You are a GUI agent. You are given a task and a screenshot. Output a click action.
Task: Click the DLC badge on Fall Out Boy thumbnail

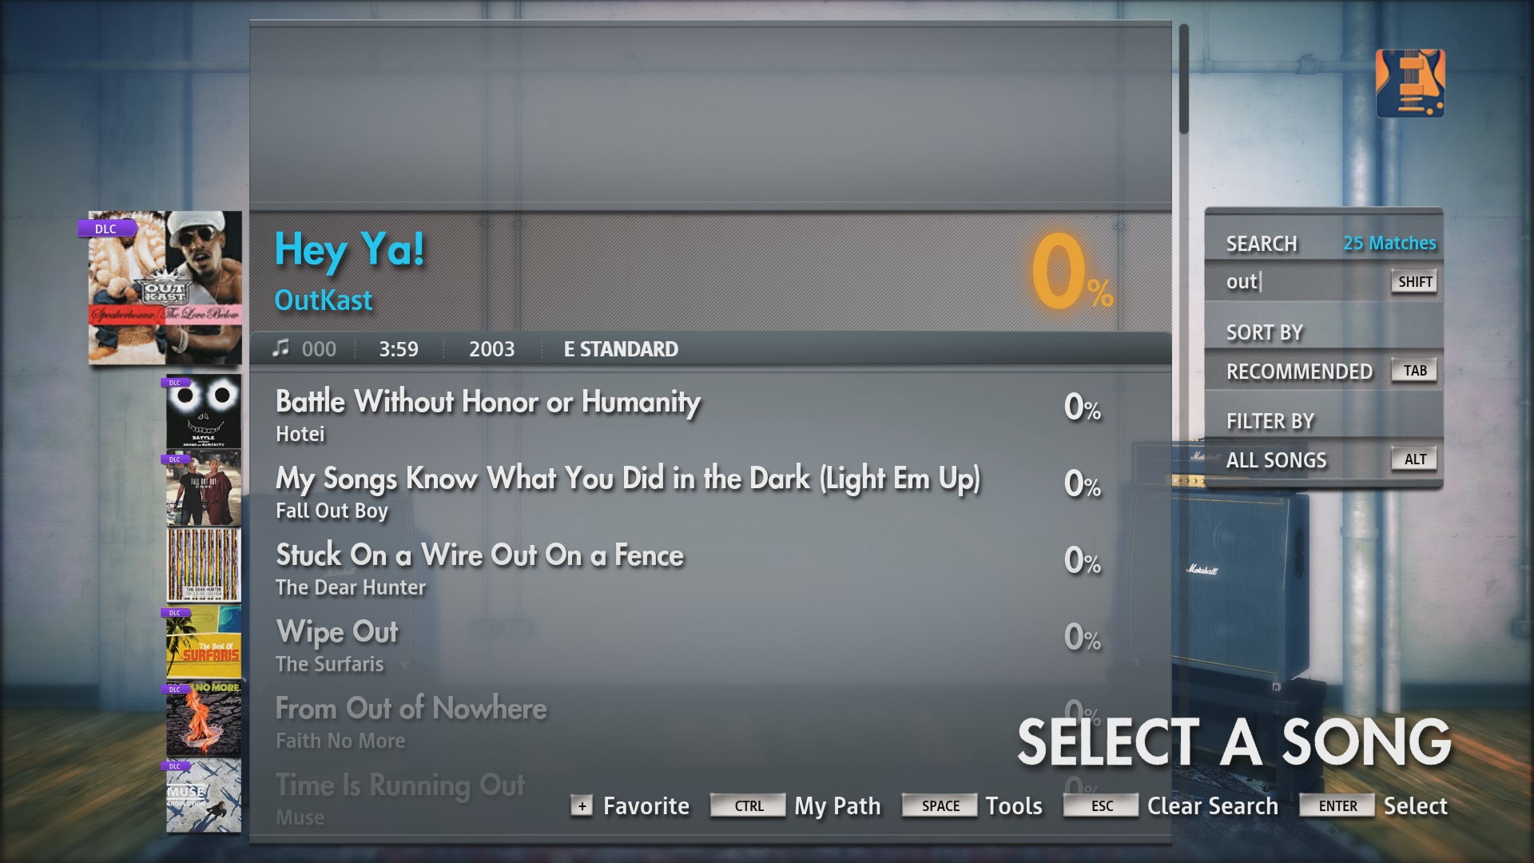point(171,460)
